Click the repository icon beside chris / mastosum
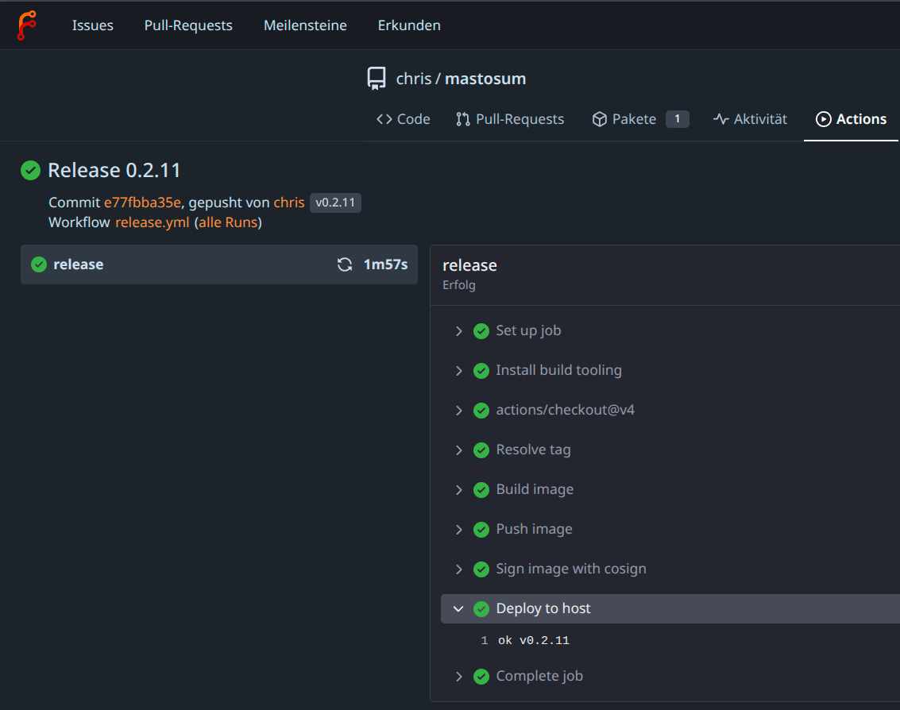Viewport: 900px width, 710px height. point(377,79)
